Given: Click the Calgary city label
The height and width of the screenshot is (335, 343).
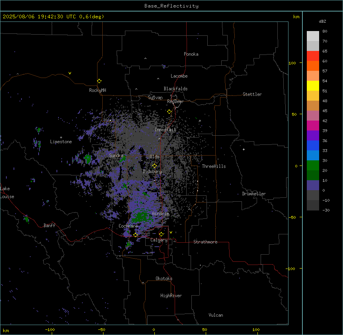Looking at the screenshot, I should point(159,240).
